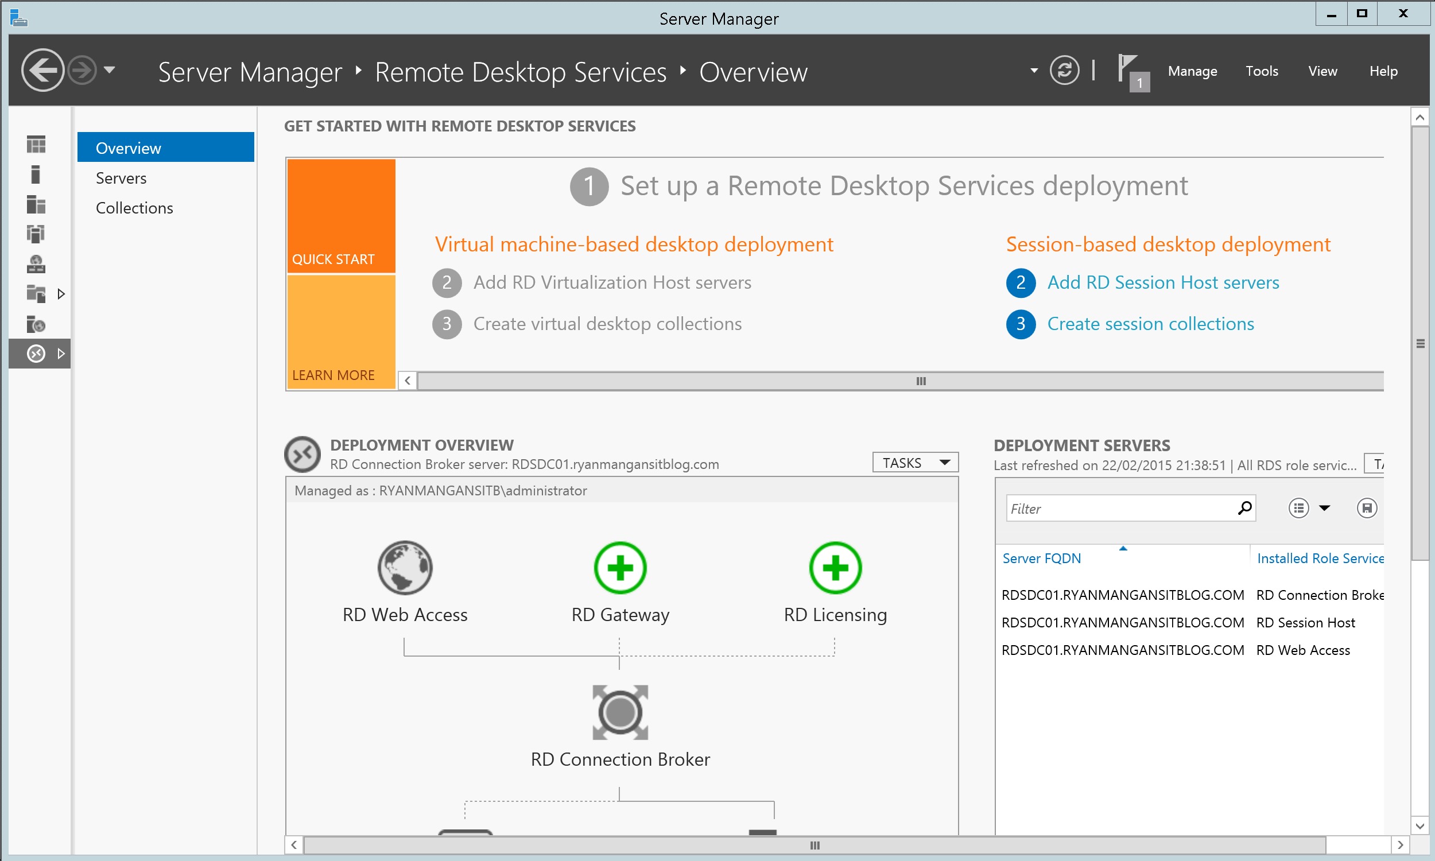Click the main vertical scrollbar up arrow
The height and width of the screenshot is (861, 1435).
pos(1420,117)
